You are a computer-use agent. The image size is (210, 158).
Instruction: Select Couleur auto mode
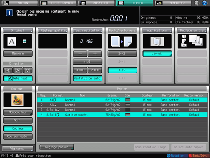click(x=18, y=136)
